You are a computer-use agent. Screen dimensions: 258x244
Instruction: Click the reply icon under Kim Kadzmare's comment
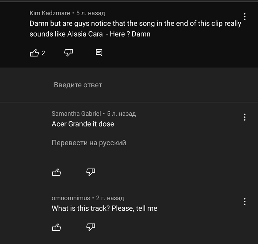pos(99,53)
